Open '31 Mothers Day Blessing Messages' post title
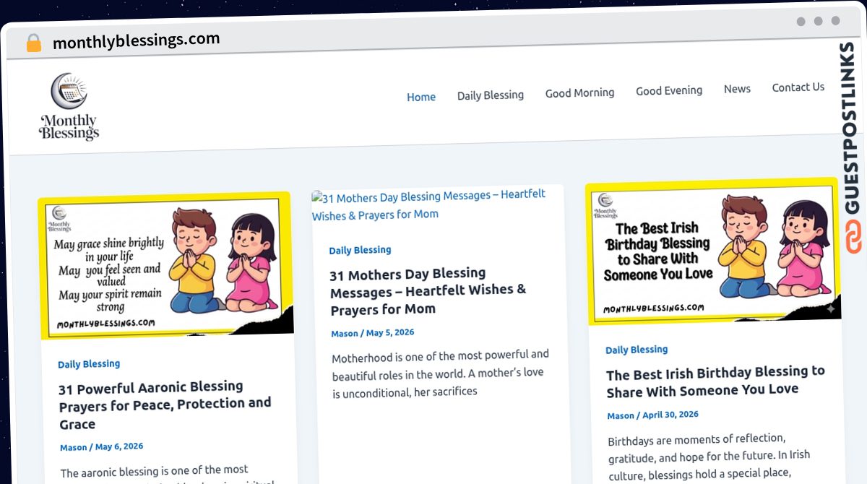The height and width of the screenshot is (484, 867). click(x=428, y=291)
